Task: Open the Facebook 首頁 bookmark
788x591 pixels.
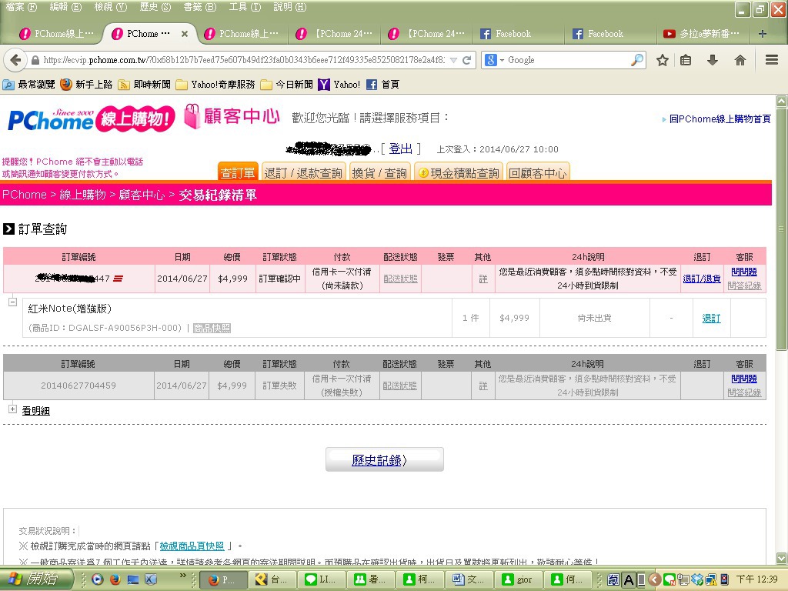Action: [x=383, y=85]
